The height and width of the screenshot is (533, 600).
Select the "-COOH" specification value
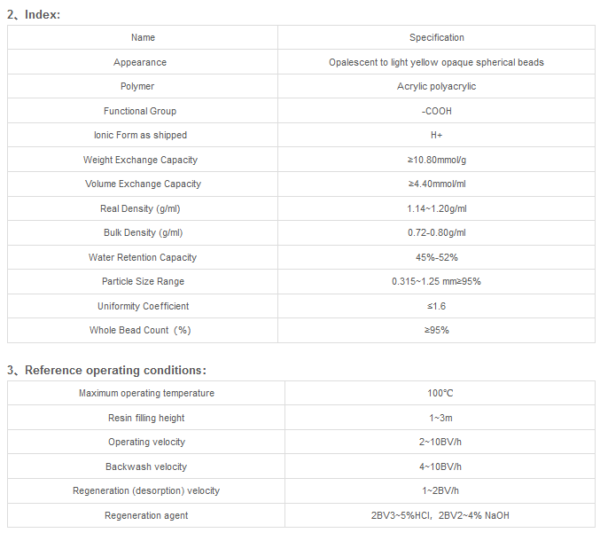coord(436,111)
